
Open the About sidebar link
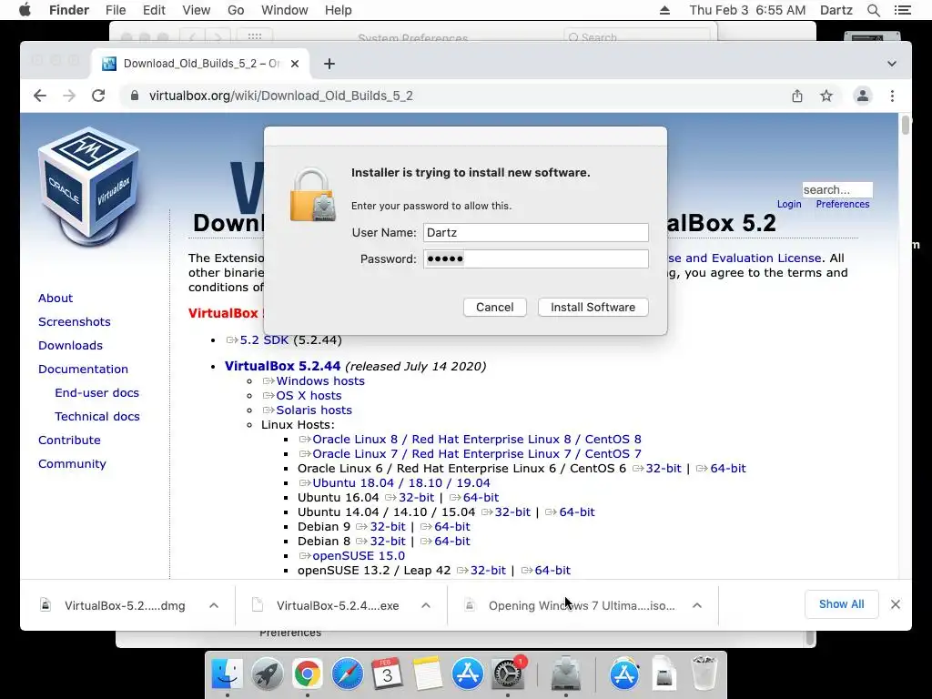point(56,298)
